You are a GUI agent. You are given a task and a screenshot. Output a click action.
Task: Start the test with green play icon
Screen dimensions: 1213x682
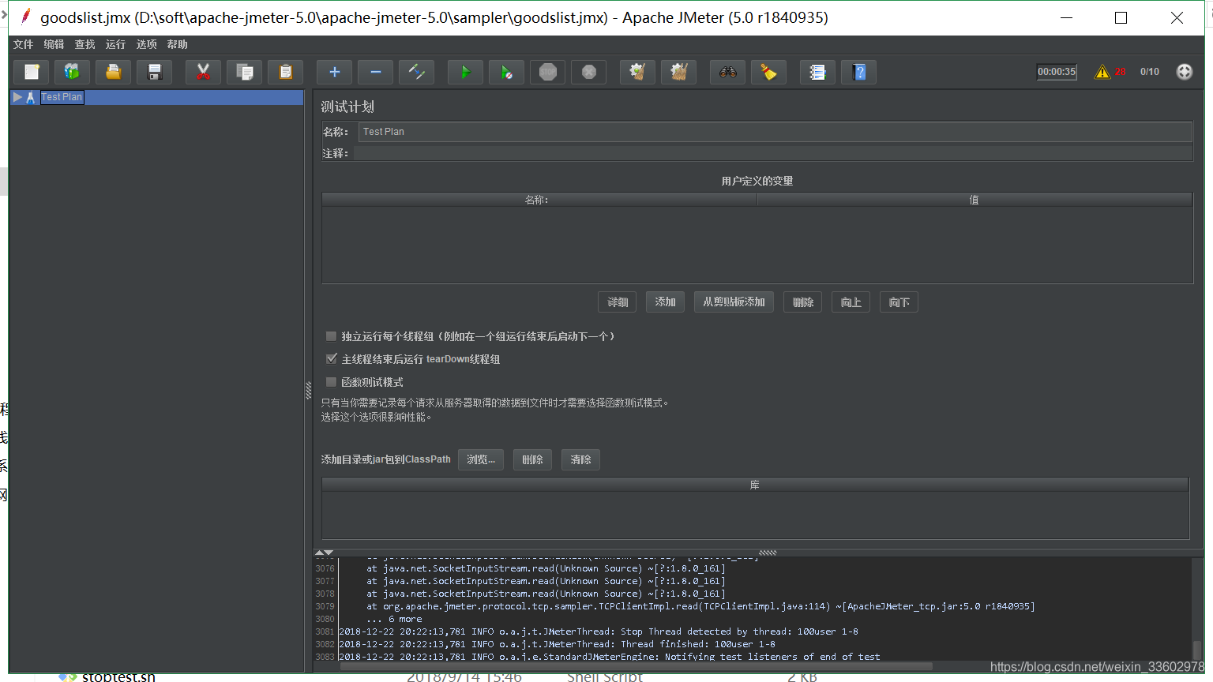point(465,72)
